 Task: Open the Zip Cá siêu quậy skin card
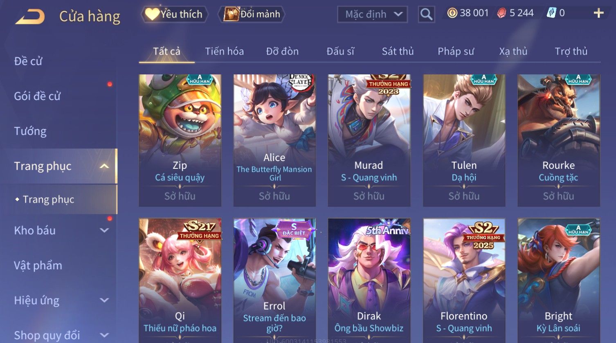180,140
